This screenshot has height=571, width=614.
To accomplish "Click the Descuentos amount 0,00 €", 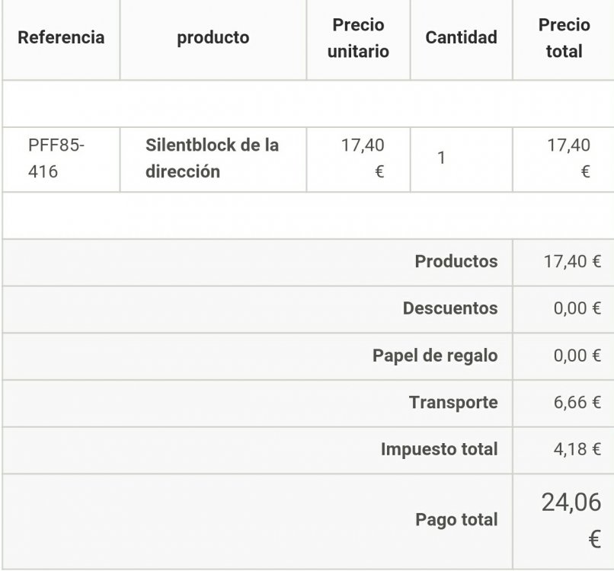I will tap(577, 309).
